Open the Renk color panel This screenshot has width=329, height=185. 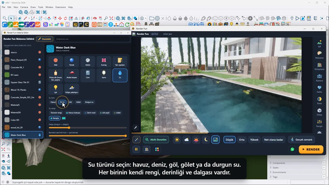pos(319,101)
